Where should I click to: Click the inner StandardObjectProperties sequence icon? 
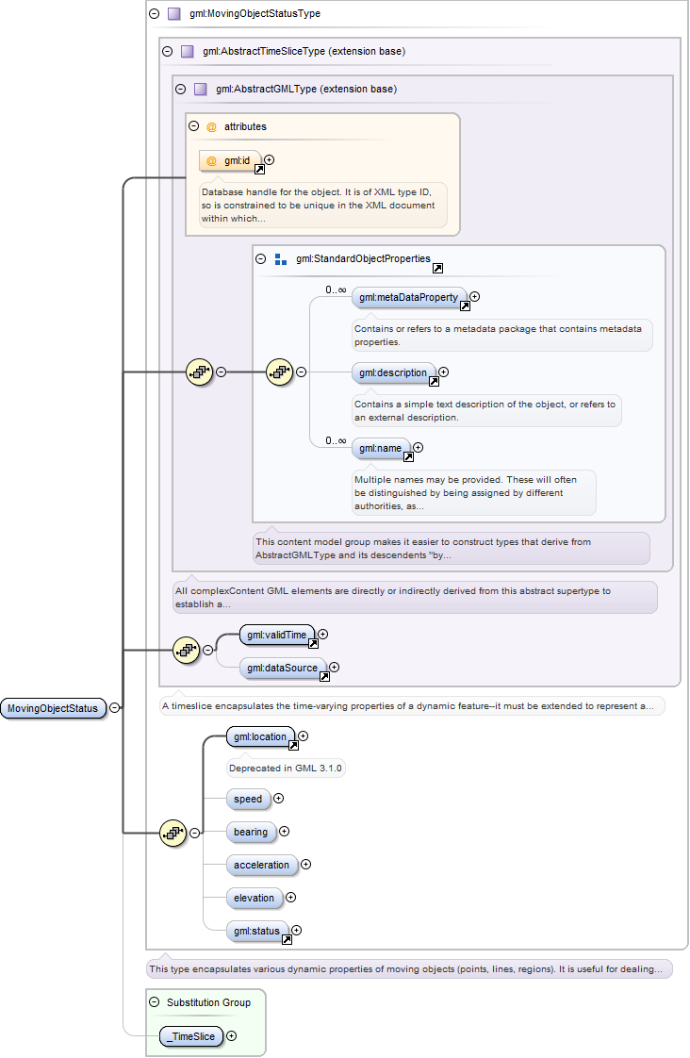(x=280, y=372)
